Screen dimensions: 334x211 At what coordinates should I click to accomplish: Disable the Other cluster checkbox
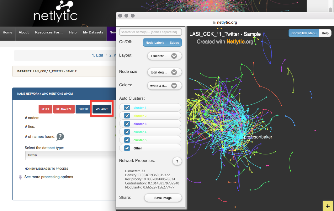tap(127, 148)
